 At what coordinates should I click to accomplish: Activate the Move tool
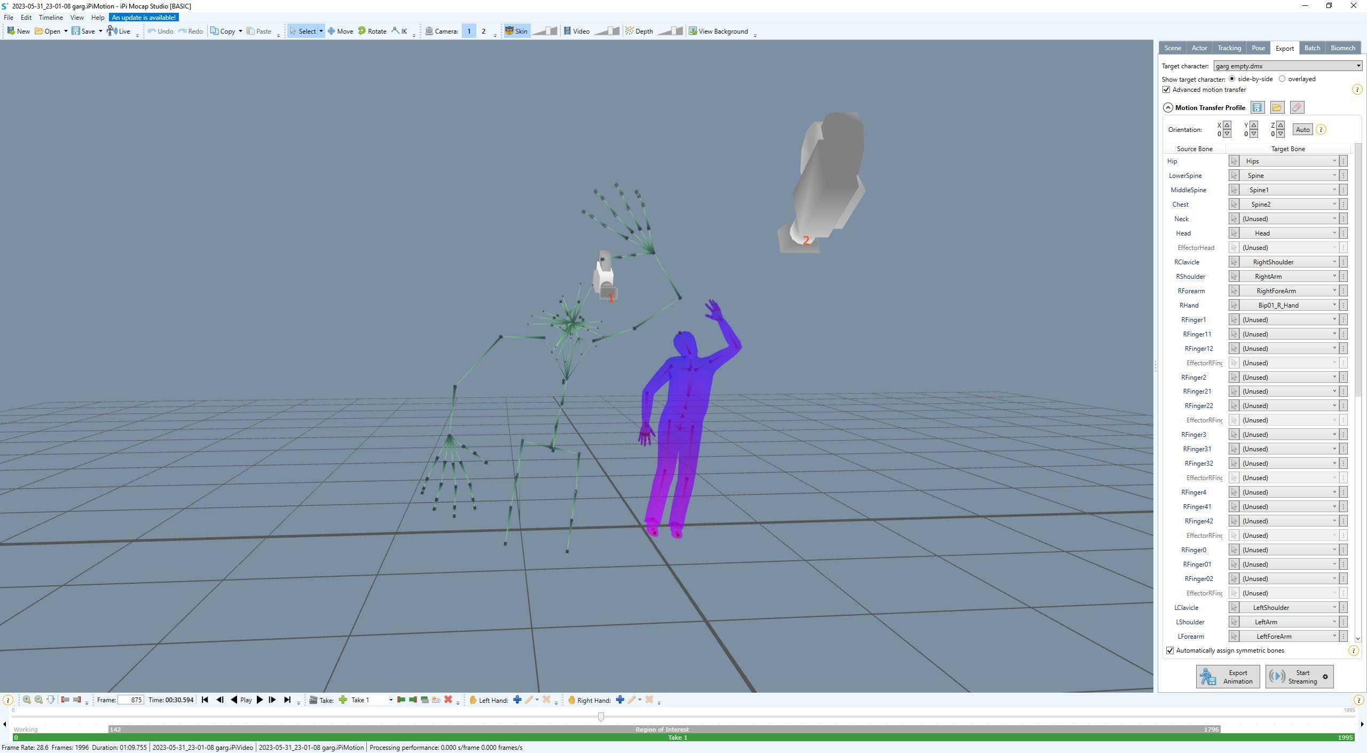(x=340, y=31)
